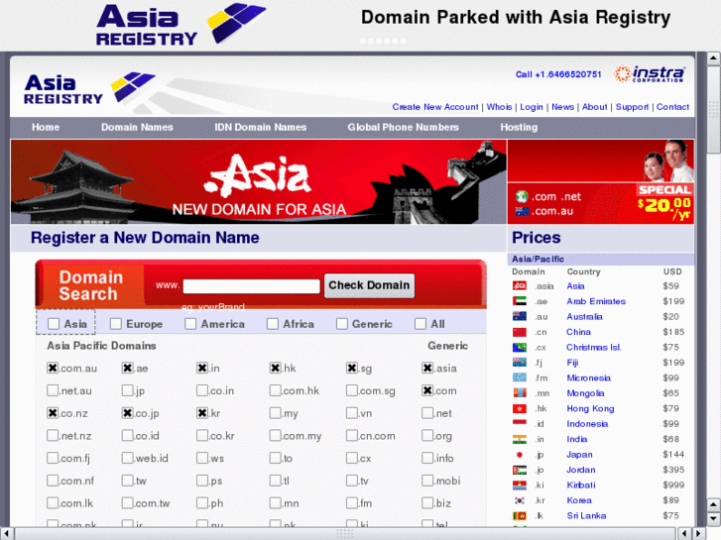Go to the Hosting menu item
This screenshot has width=721, height=540.
pyautogui.click(x=519, y=128)
